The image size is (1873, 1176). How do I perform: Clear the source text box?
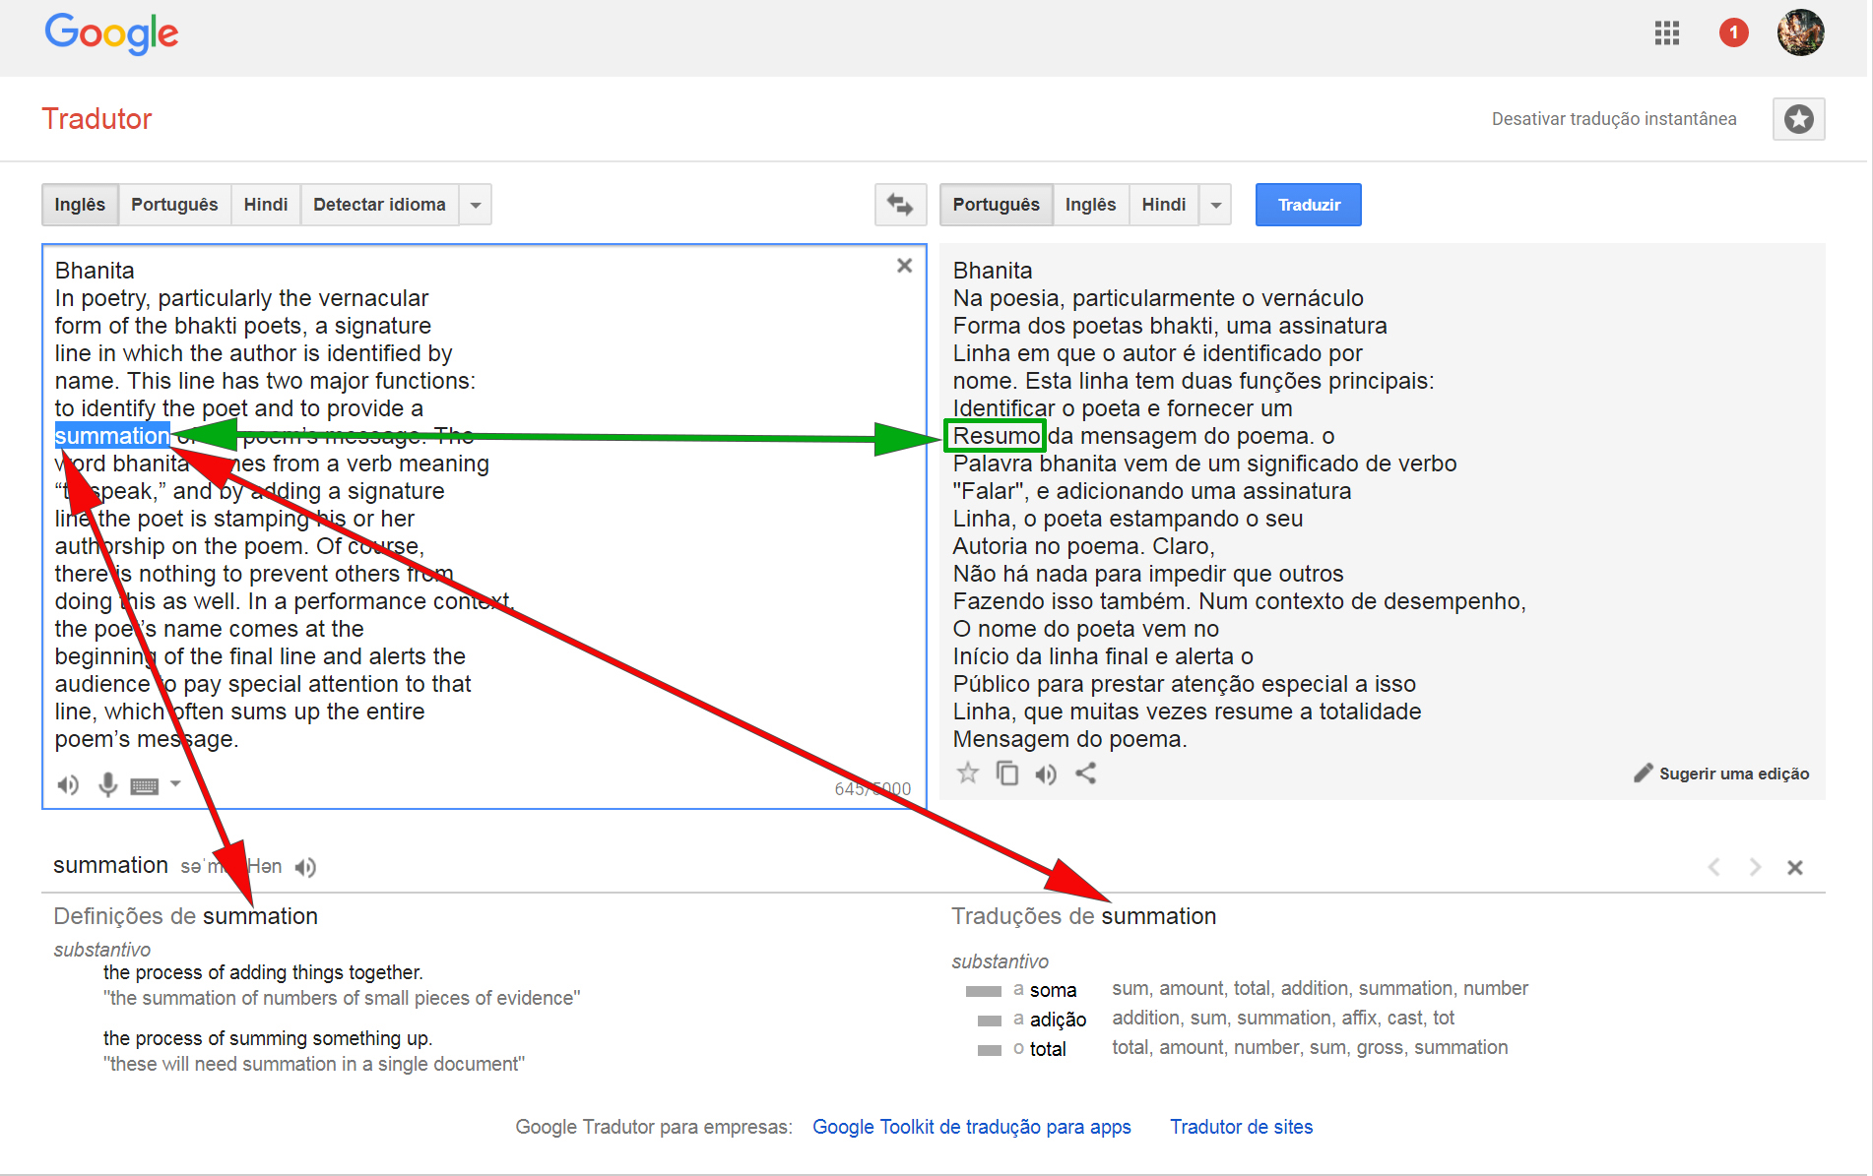(904, 266)
